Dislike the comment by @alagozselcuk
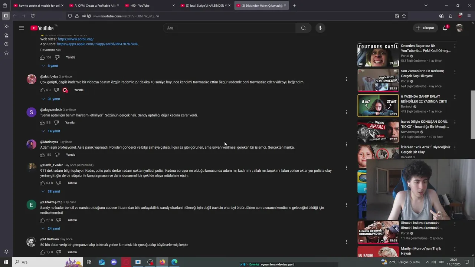Screen dimensions: 475x267 point(56,123)
